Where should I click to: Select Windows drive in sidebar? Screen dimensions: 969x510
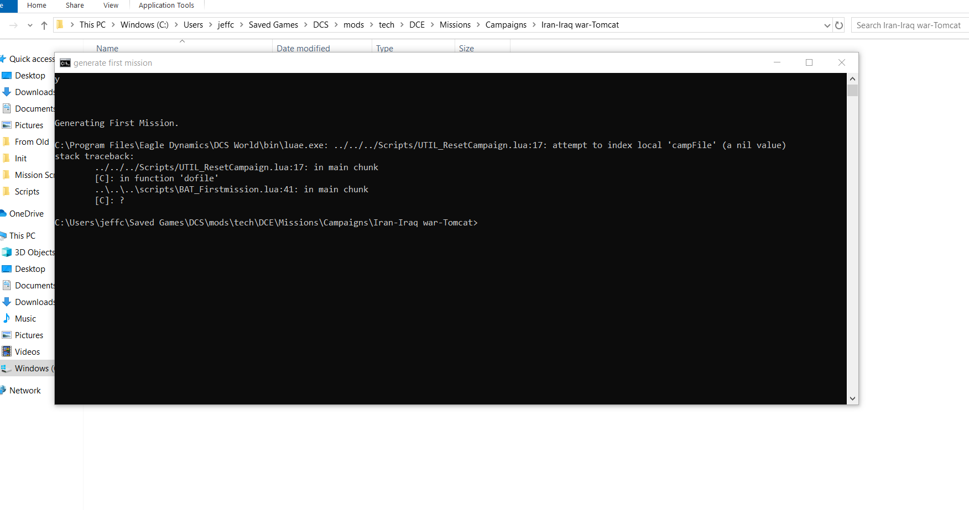(x=28, y=369)
